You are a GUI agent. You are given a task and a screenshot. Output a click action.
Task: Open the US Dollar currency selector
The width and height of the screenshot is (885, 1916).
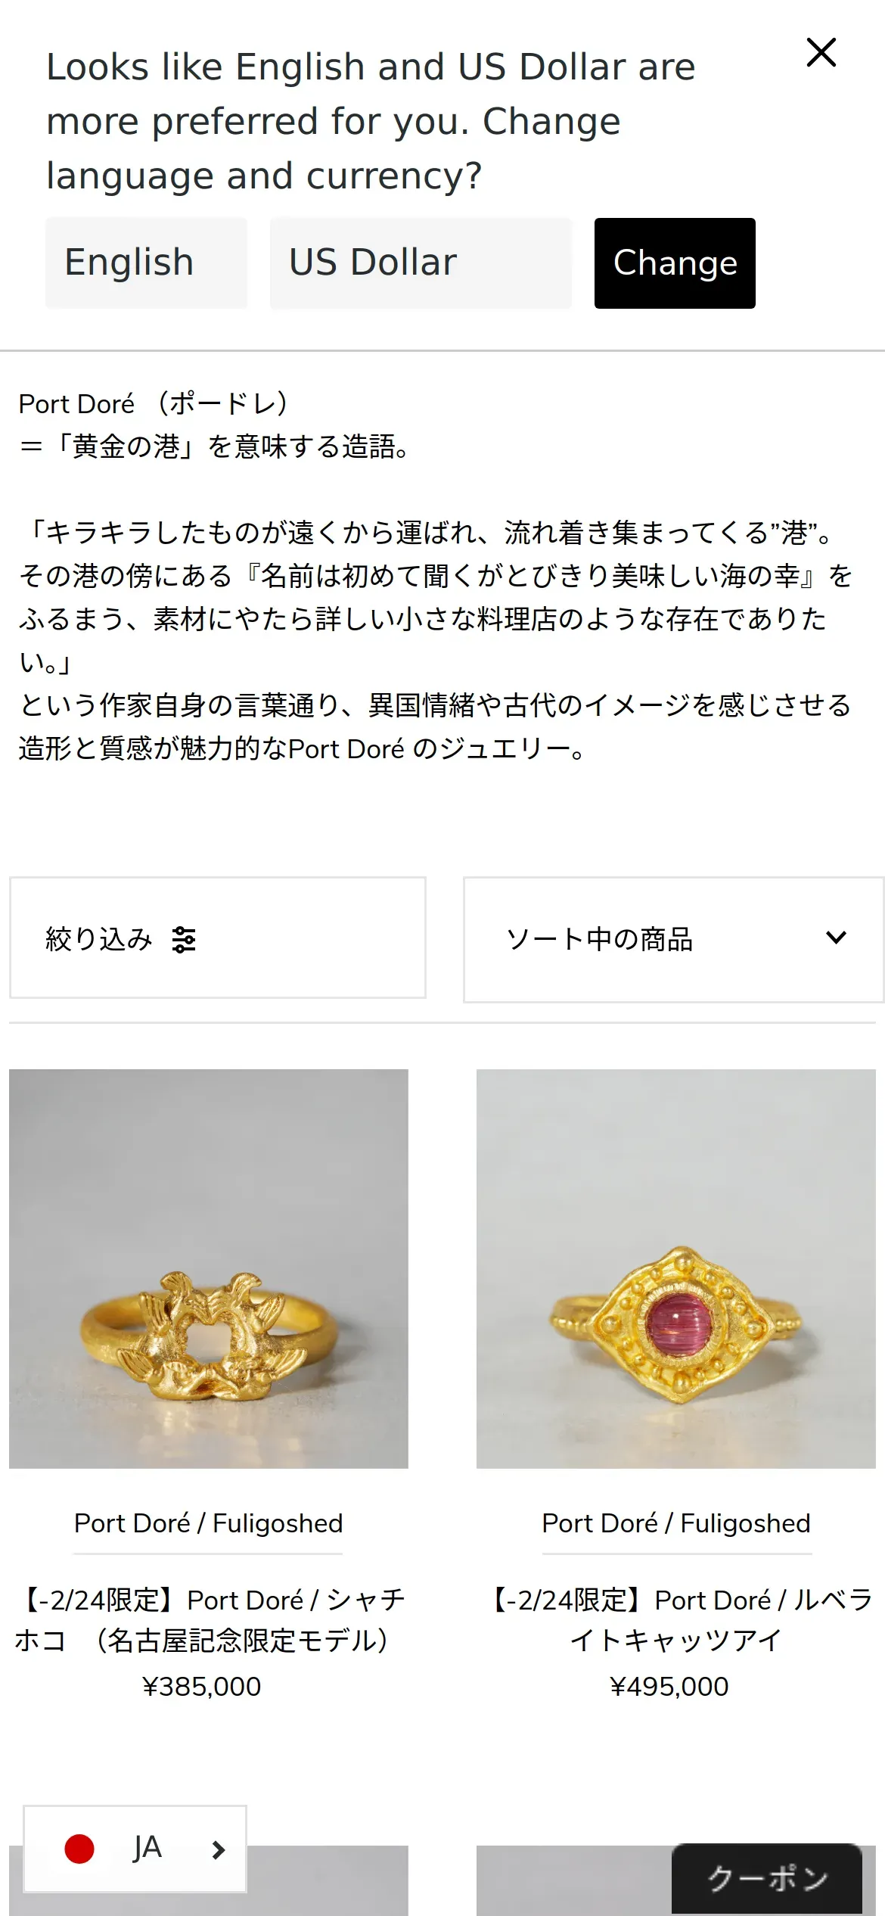pyautogui.click(x=421, y=263)
